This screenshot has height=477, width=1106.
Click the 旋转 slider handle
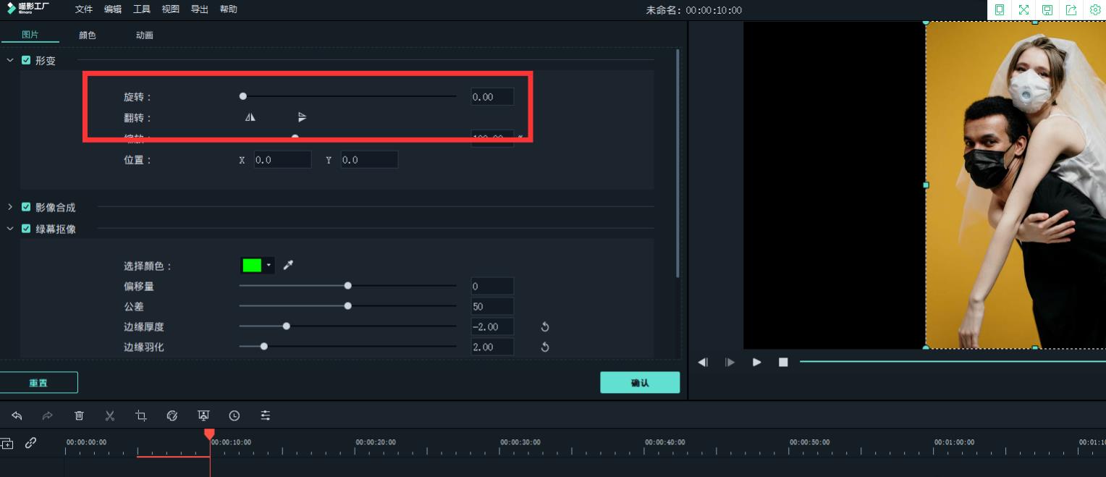(x=243, y=96)
